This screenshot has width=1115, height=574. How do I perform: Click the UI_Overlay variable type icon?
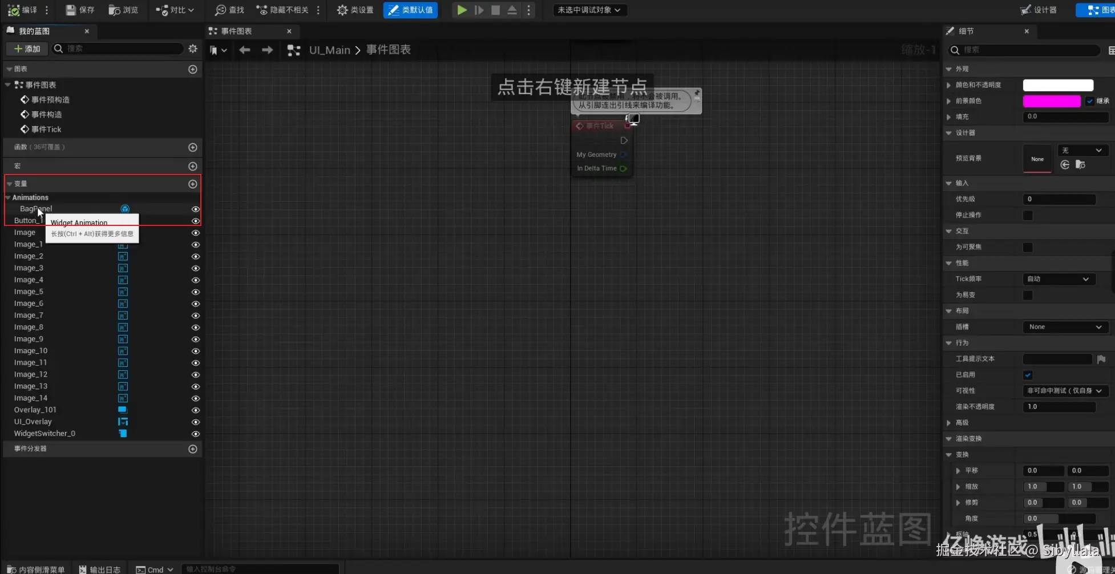pyautogui.click(x=123, y=422)
